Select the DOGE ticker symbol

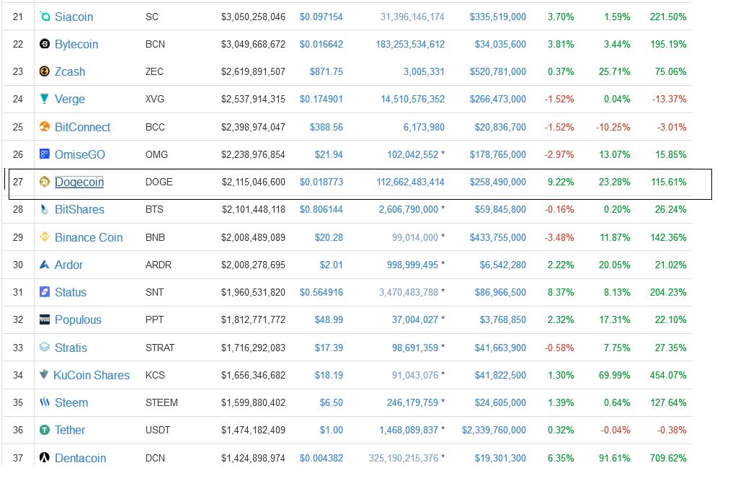pyautogui.click(x=159, y=182)
